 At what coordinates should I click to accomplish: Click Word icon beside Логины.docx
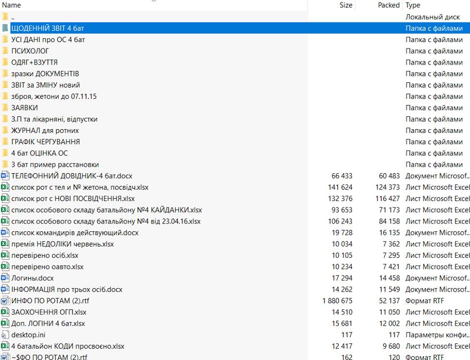click(x=5, y=278)
